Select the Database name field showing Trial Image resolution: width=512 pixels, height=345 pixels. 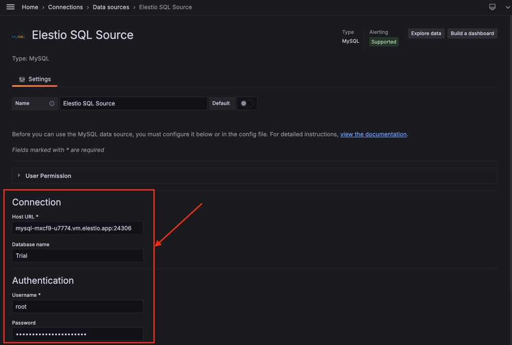[77, 255]
